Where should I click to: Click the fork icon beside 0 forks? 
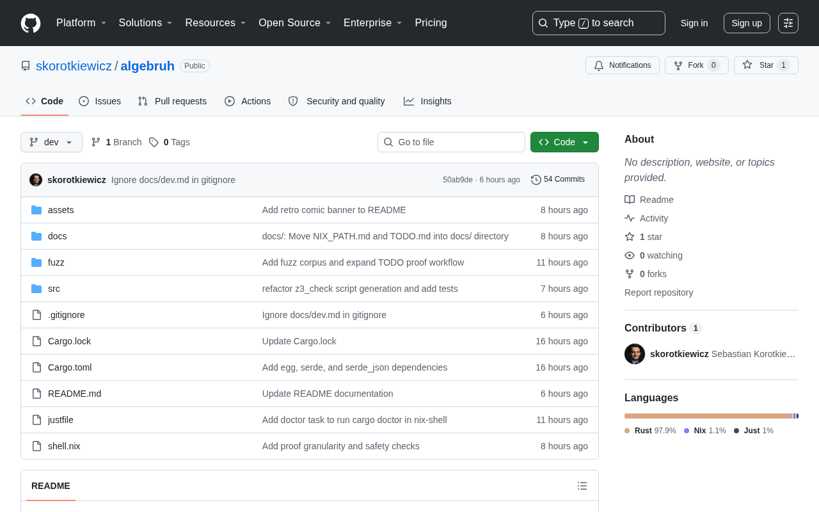pos(630,274)
